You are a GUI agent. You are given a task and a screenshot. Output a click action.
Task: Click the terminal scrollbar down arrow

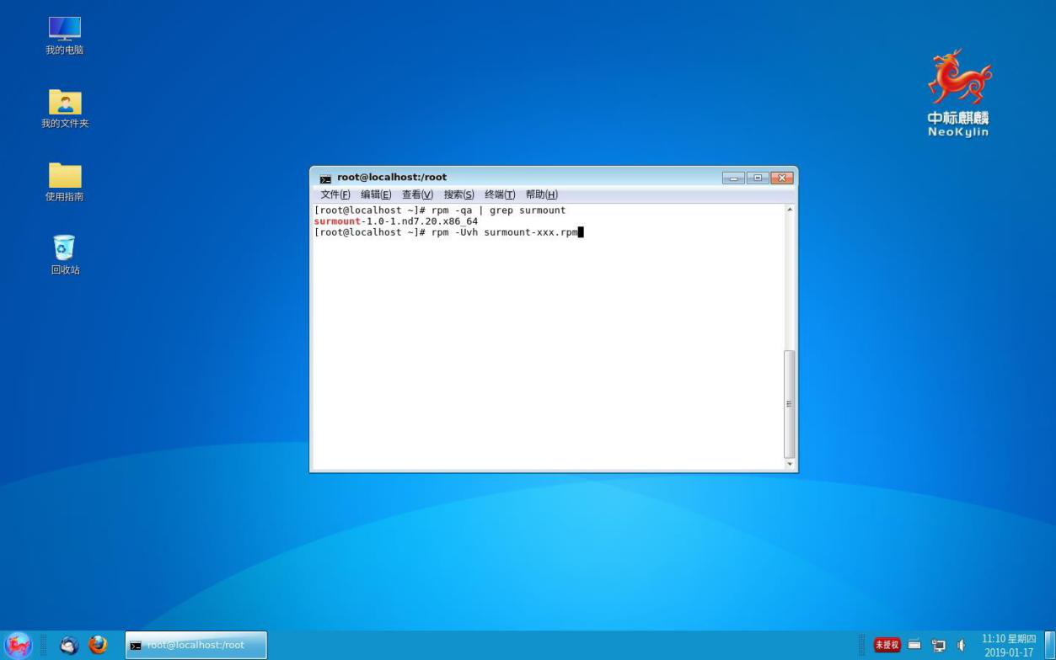tap(790, 464)
